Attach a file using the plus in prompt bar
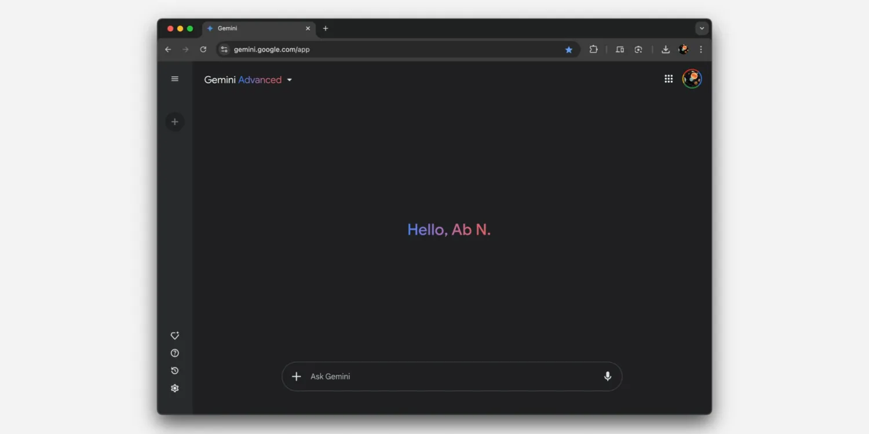 [296, 376]
